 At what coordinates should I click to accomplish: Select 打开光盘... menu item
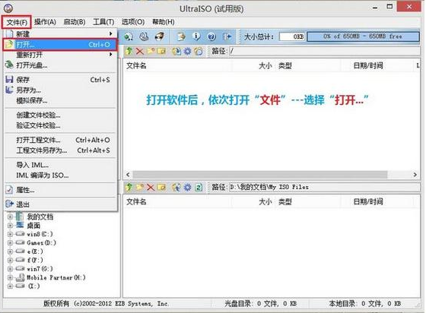(x=60, y=65)
